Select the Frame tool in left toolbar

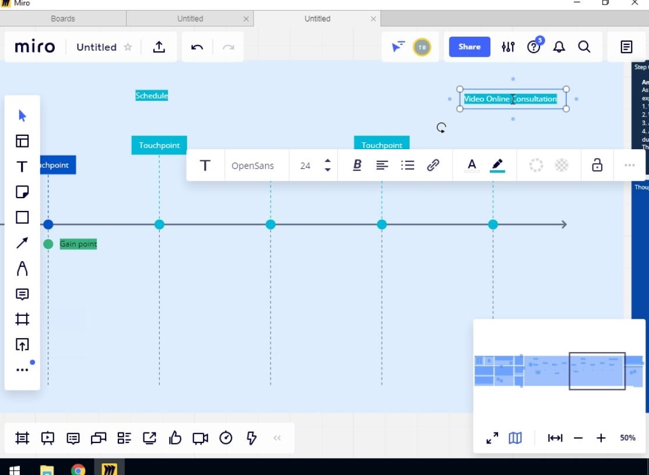22,319
